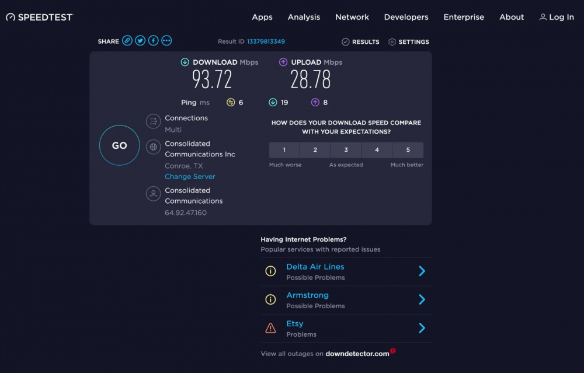Click the Armstrong info icon

(270, 299)
